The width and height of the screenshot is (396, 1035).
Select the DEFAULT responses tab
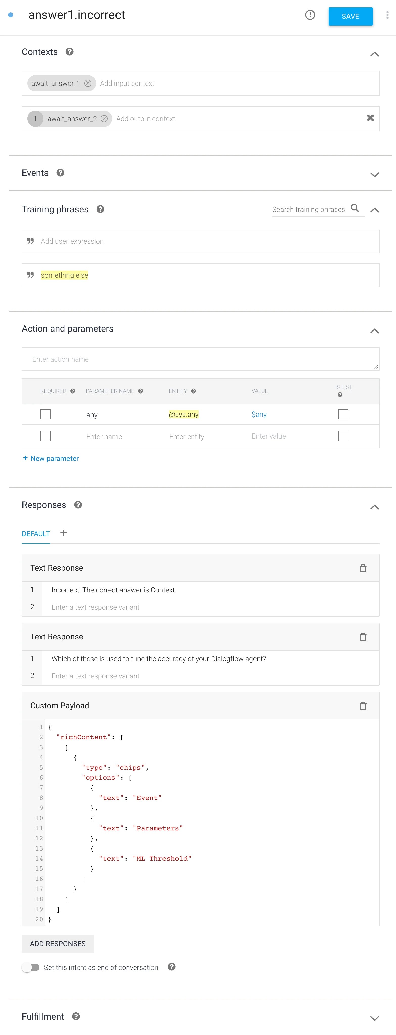pos(36,534)
